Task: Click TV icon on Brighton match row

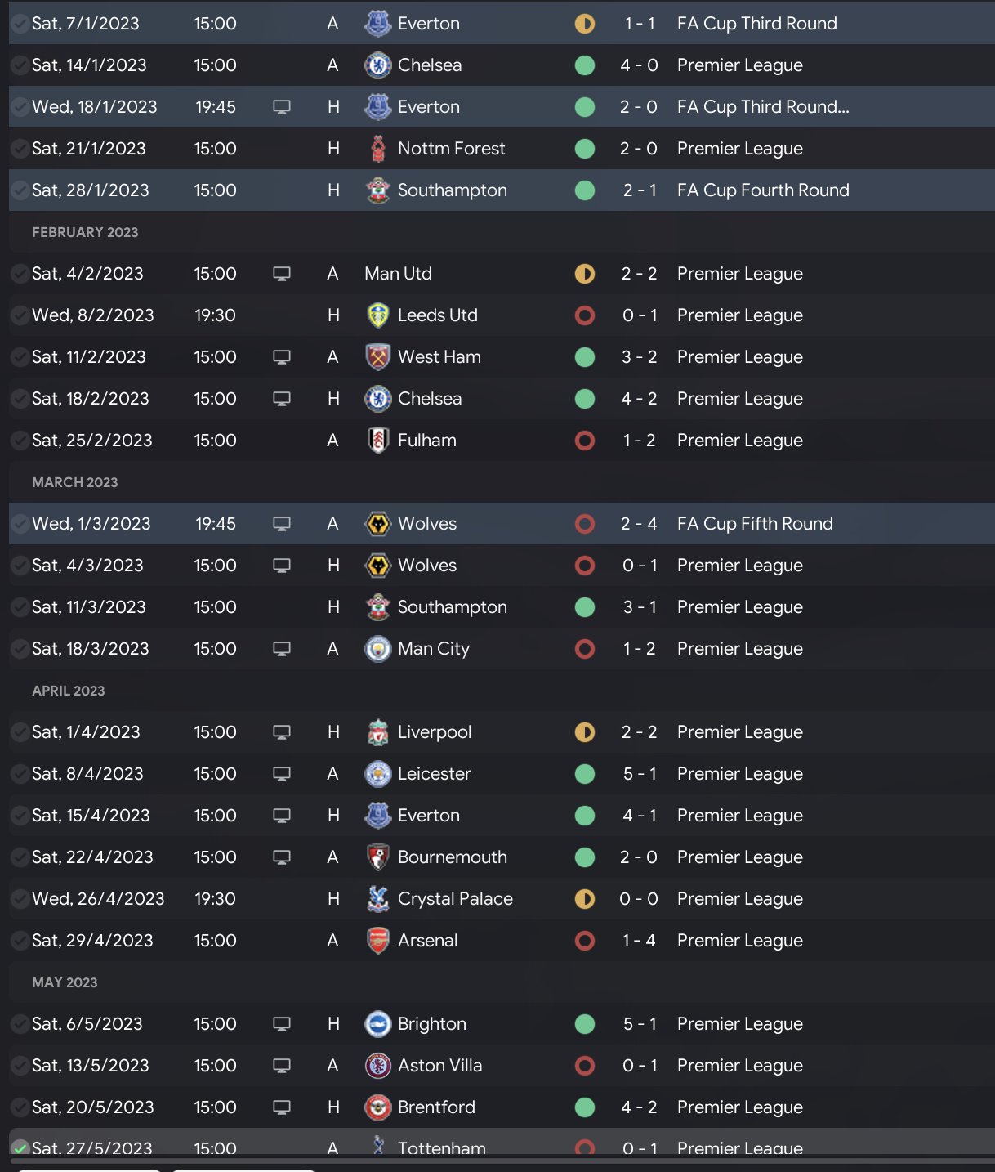Action: 282,1024
